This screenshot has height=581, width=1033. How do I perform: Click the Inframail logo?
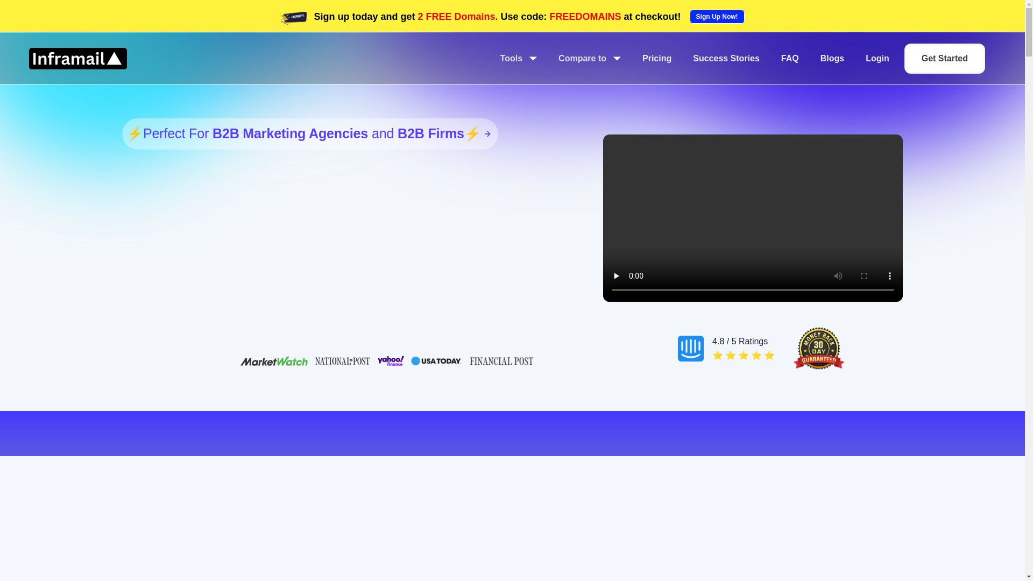click(78, 59)
